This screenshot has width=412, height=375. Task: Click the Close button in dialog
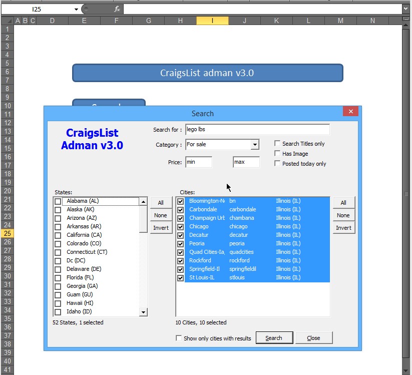314,338
